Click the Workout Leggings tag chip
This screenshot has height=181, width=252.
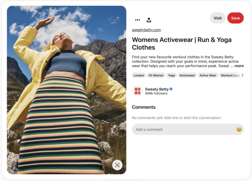tap(230, 75)
